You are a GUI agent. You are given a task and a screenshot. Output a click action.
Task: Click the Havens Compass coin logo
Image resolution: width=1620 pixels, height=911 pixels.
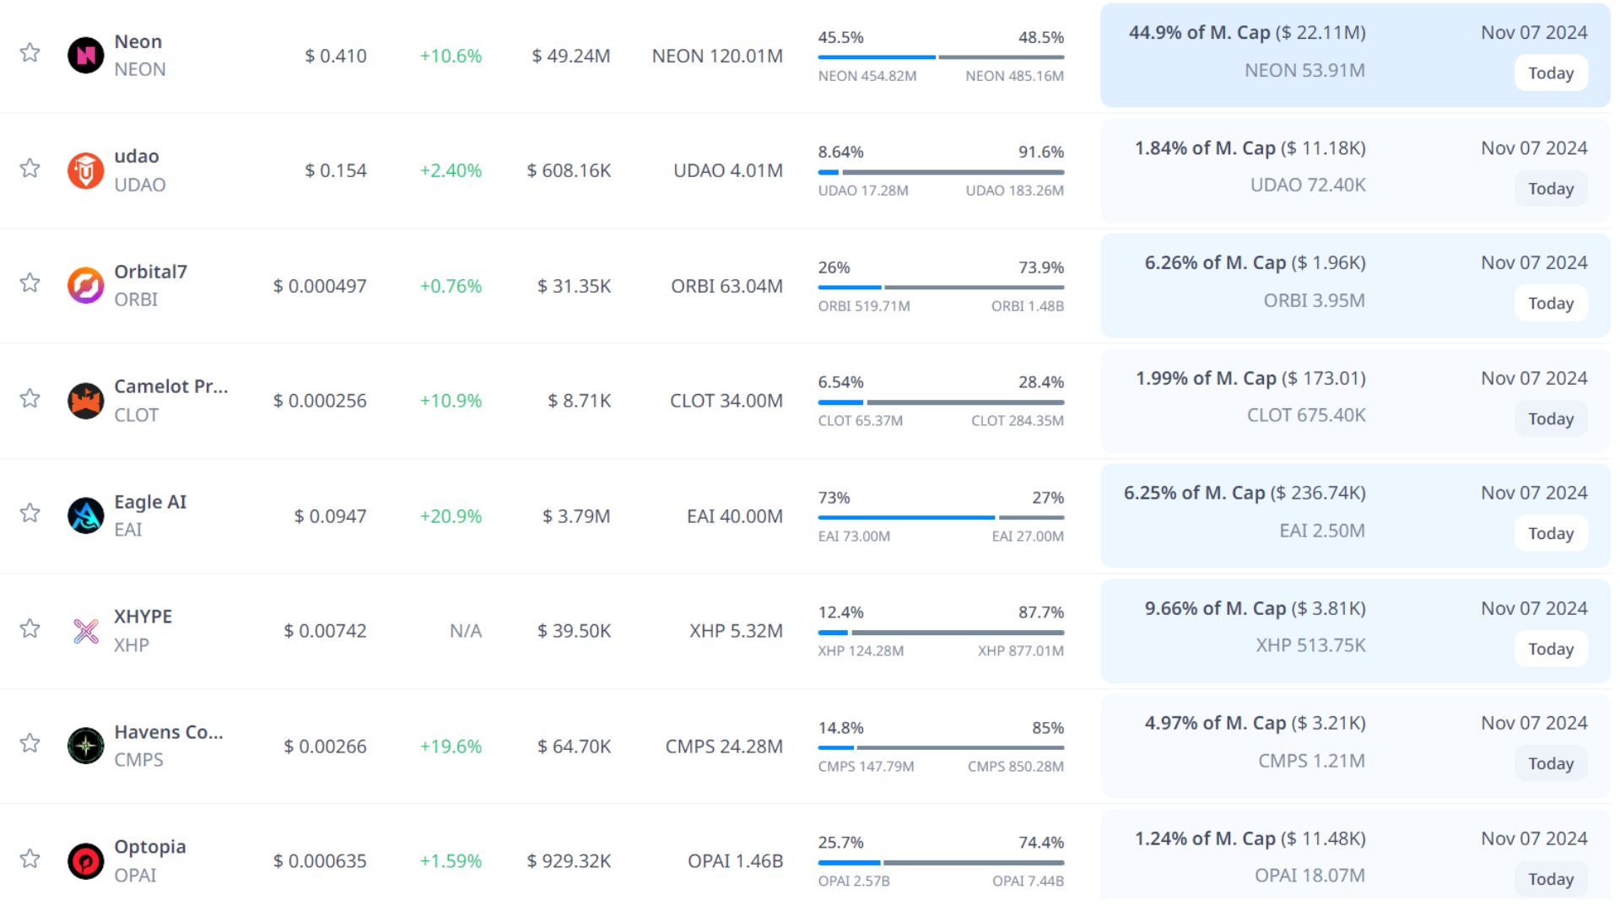coord(85,746)
